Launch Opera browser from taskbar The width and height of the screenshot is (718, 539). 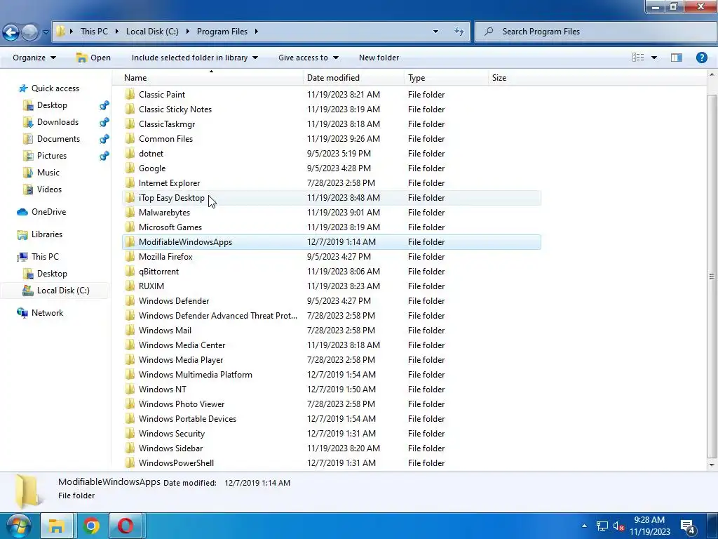click(x=126, y=526)
